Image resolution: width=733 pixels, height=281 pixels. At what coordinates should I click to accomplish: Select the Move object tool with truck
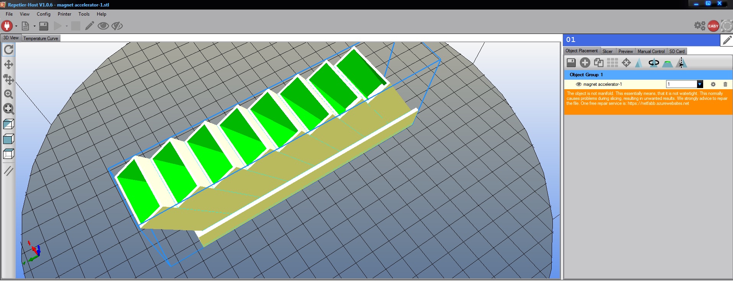coord(8,79)
